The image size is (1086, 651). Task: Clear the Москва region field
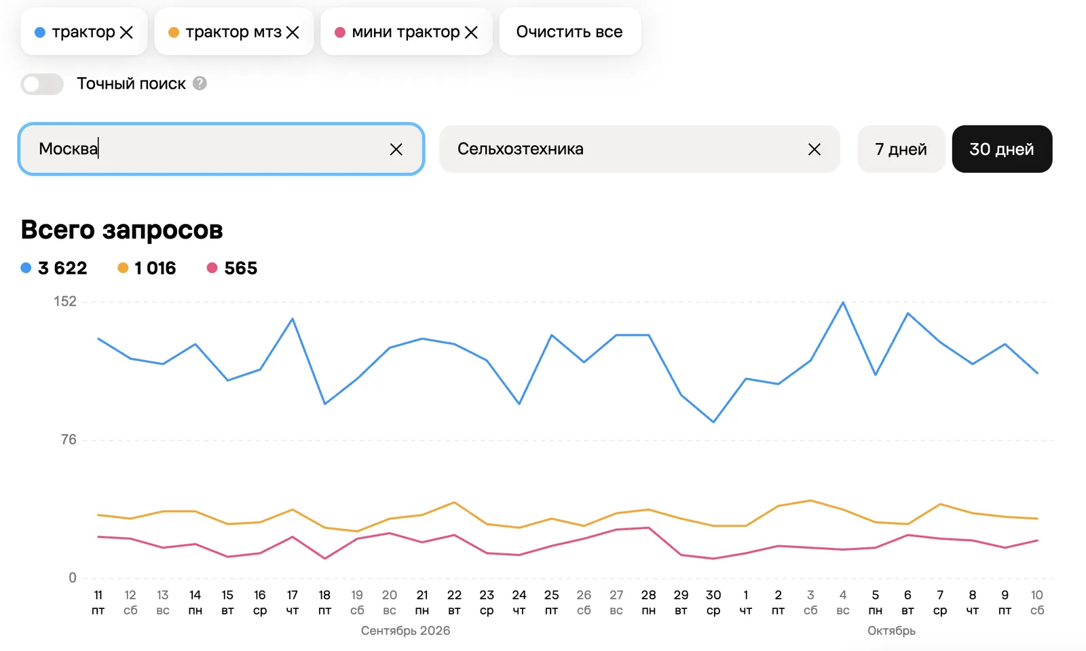(x=396, y=149)
